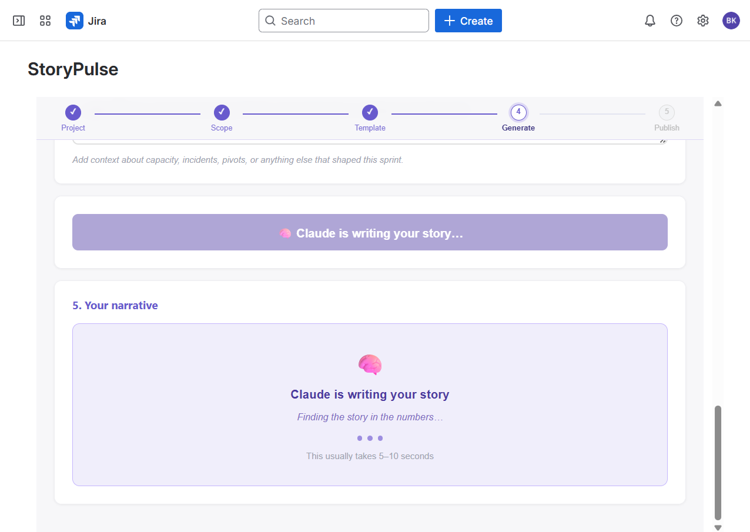
Task: Click the scrollbar up arrow
Action: 718,103
